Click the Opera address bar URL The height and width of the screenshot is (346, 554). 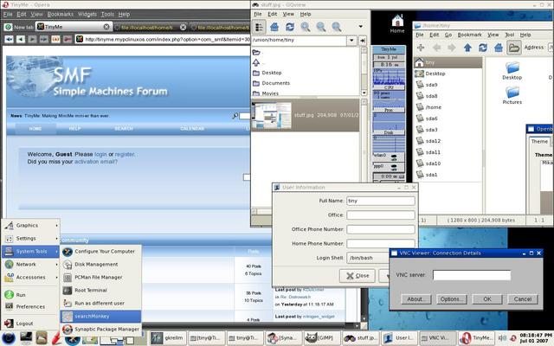167,39
